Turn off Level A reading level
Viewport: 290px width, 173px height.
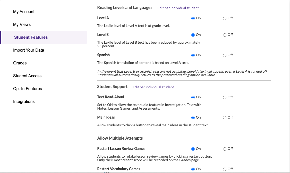(225, 18)
